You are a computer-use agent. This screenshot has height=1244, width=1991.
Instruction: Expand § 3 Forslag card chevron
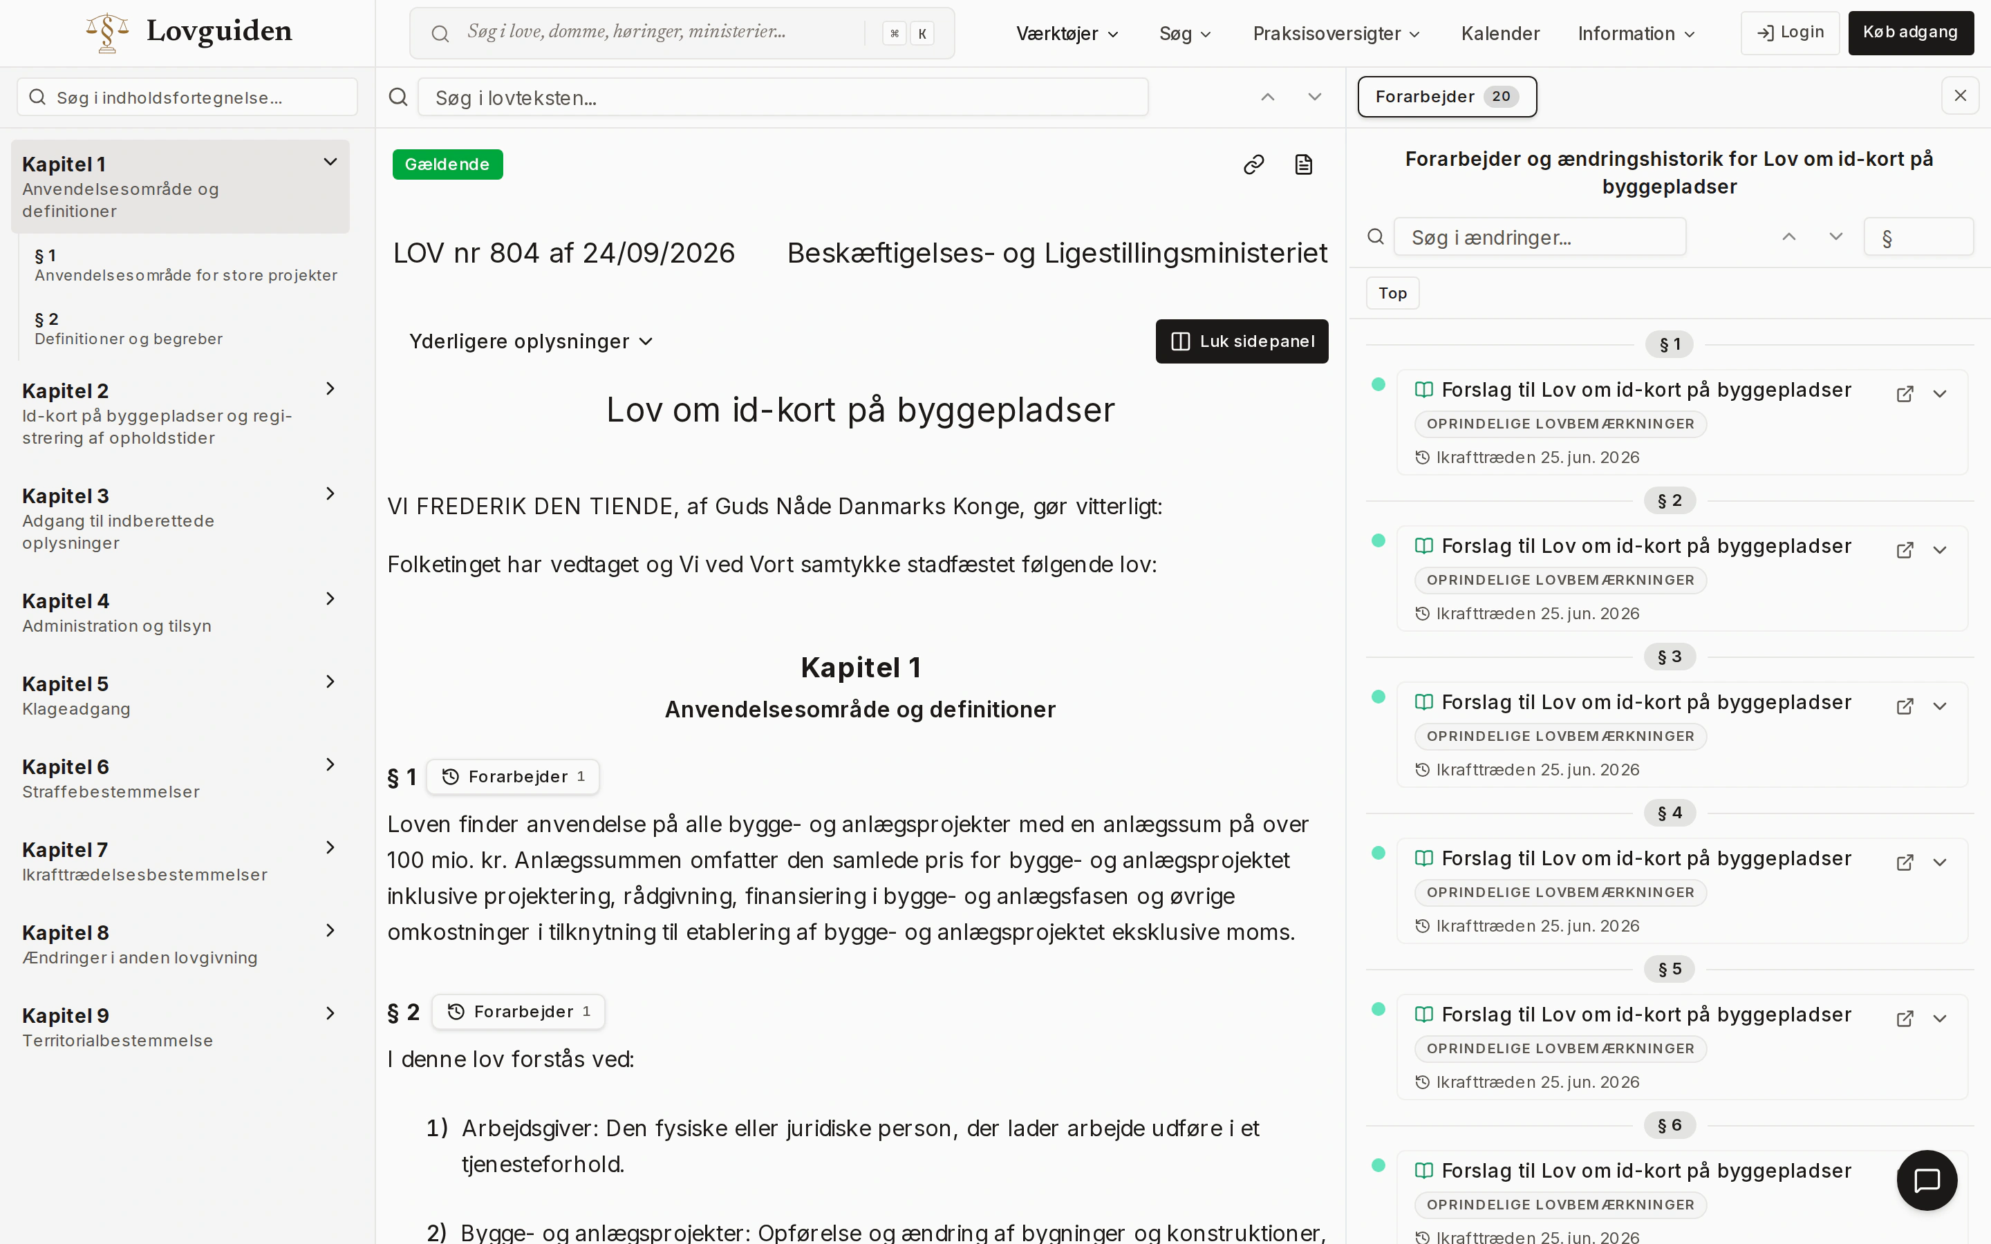tap(1940, 707)
